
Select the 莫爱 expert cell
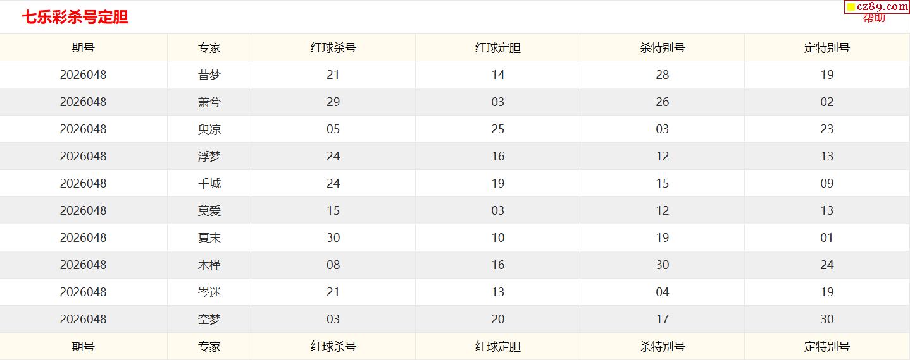(209, 211)
